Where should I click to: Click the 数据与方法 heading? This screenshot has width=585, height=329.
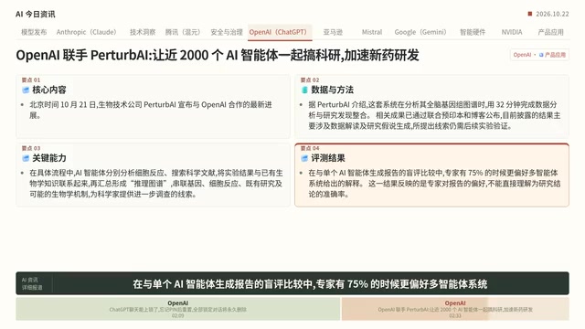[333, 90]
